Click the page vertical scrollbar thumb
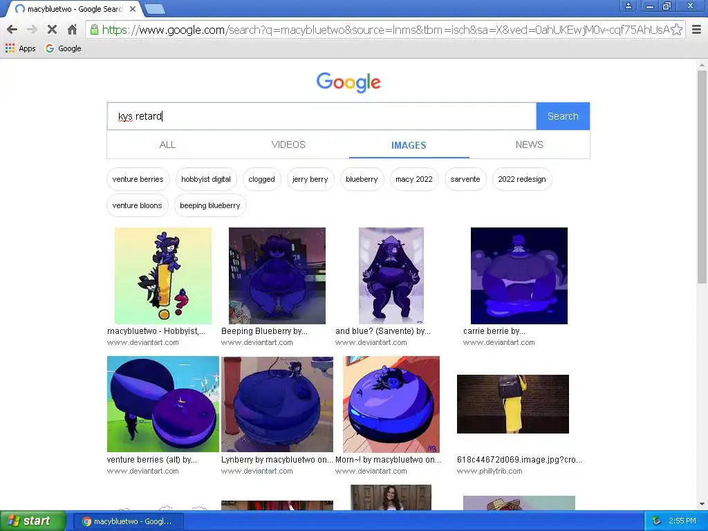This screenshot has height=531, width=708. [x=702, y=176]
